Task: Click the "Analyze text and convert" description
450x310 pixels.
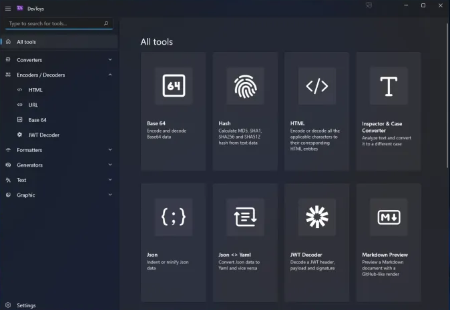Action: [387, 141]
